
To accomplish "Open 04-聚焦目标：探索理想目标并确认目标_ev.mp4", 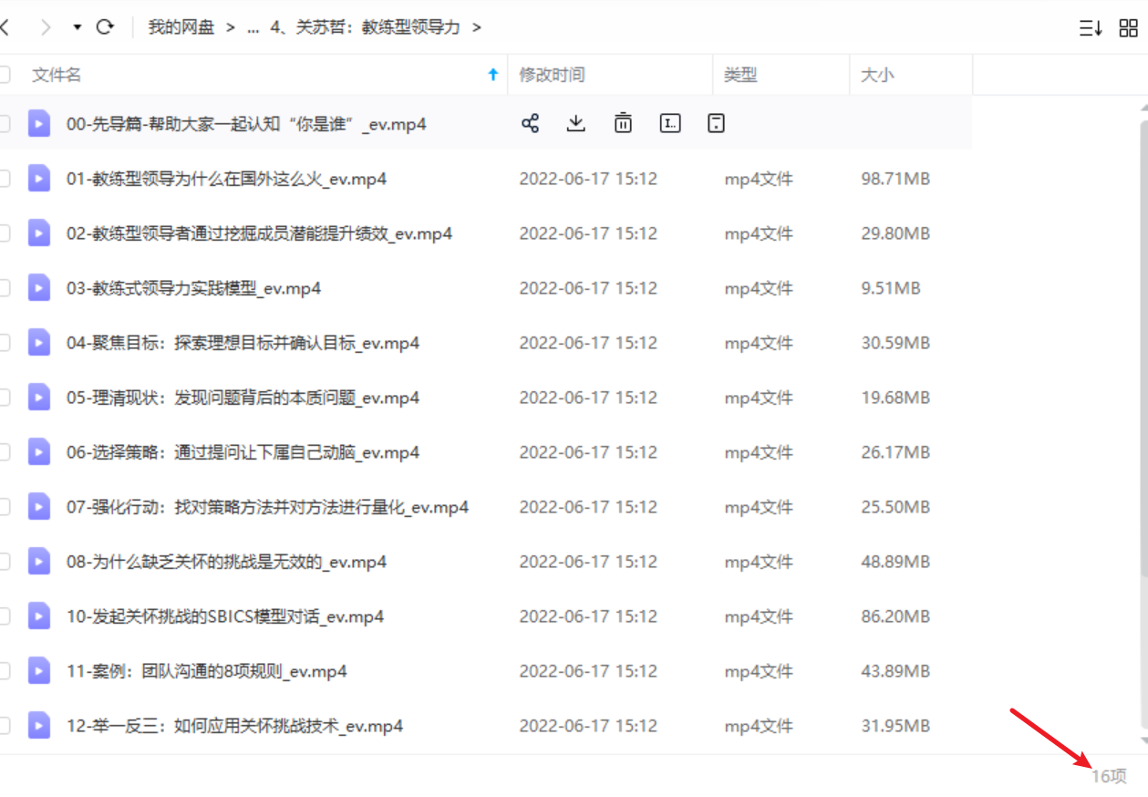I will (243, 343).
